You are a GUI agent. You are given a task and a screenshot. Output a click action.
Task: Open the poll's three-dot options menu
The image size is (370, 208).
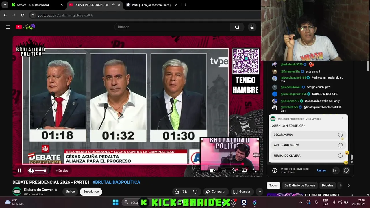tap(343, 119)
